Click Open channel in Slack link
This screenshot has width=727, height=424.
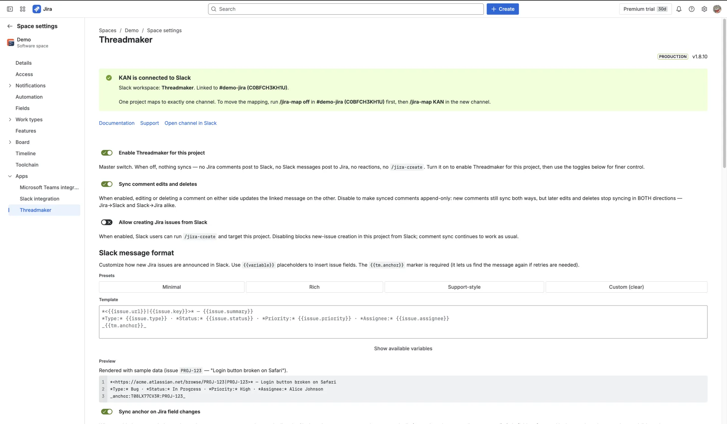pos(190,123)
